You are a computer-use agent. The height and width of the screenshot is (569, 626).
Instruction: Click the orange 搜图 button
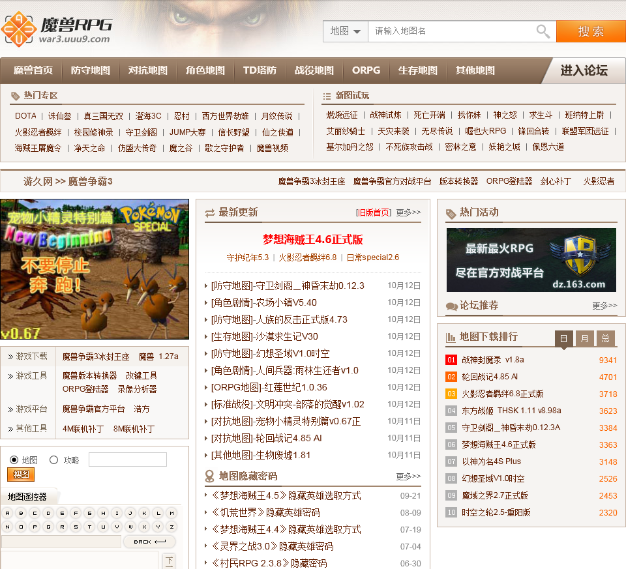(21, 475)
